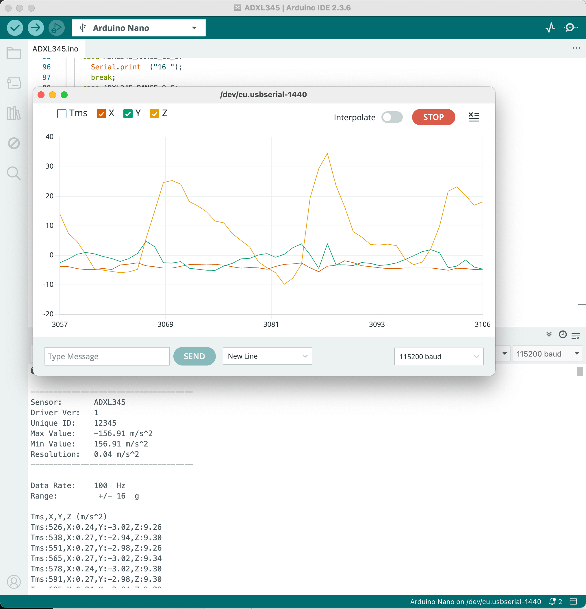Click the output row starting 'Tms:526'
586x609 pixels.
pos(96,527)
